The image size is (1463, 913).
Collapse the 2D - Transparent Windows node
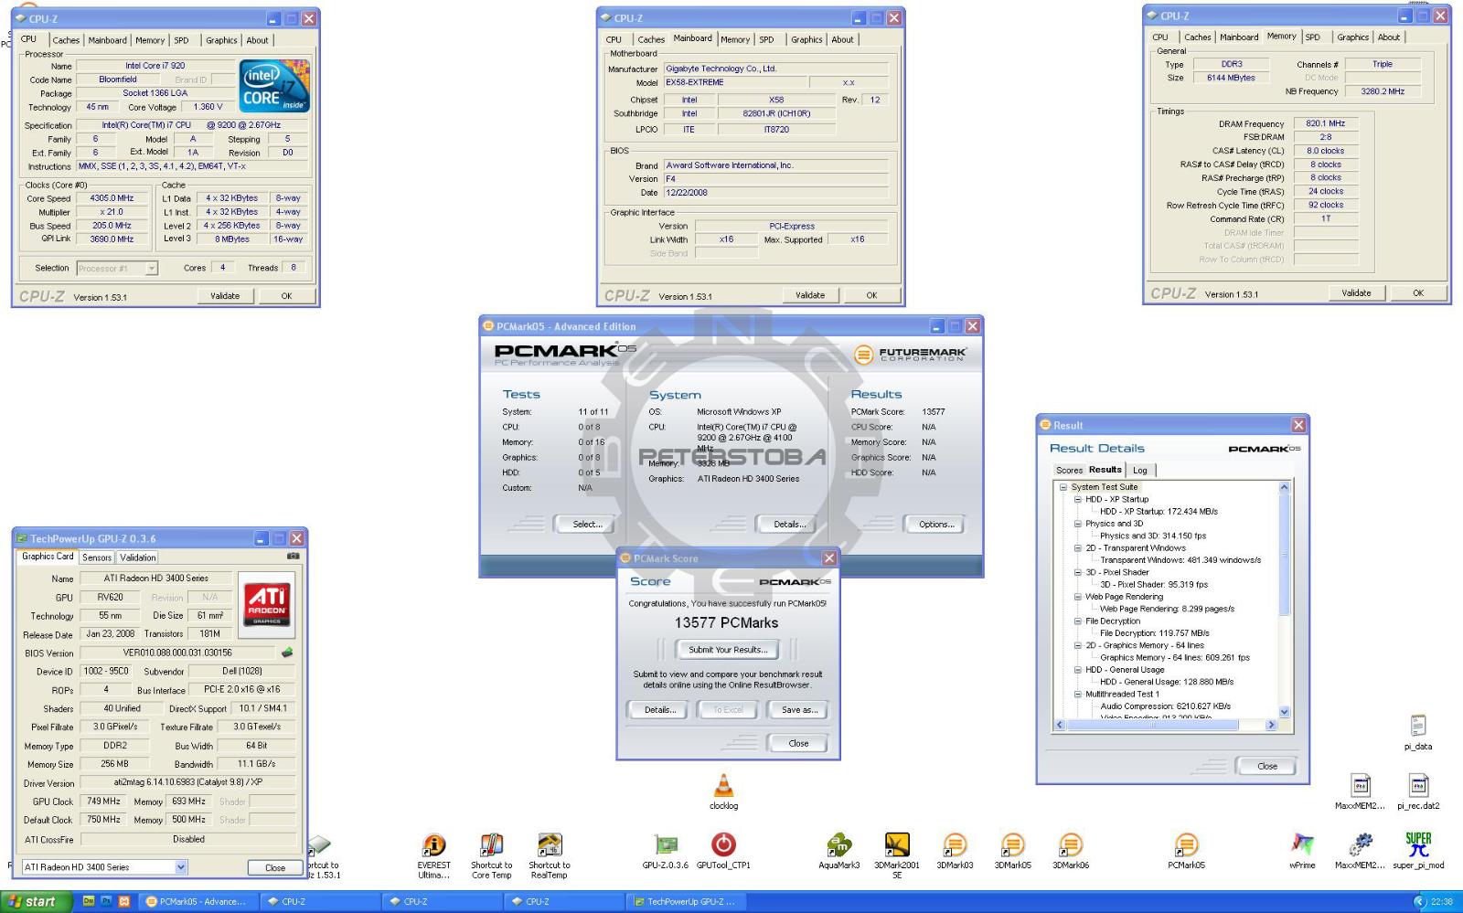1078,548
